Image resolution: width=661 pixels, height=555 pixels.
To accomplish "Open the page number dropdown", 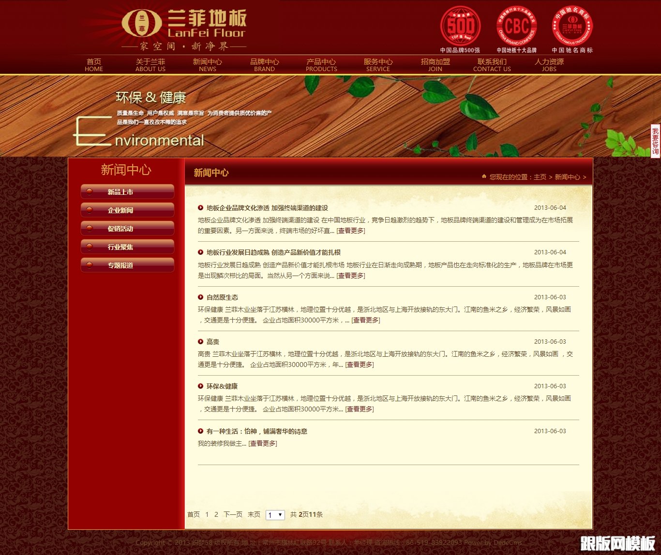I will pos(275,515).
